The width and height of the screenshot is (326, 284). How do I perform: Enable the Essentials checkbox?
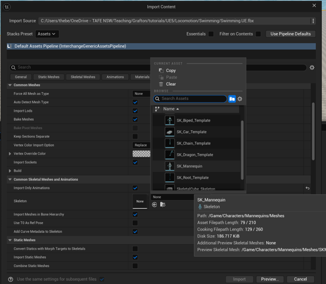coord(211,34)
